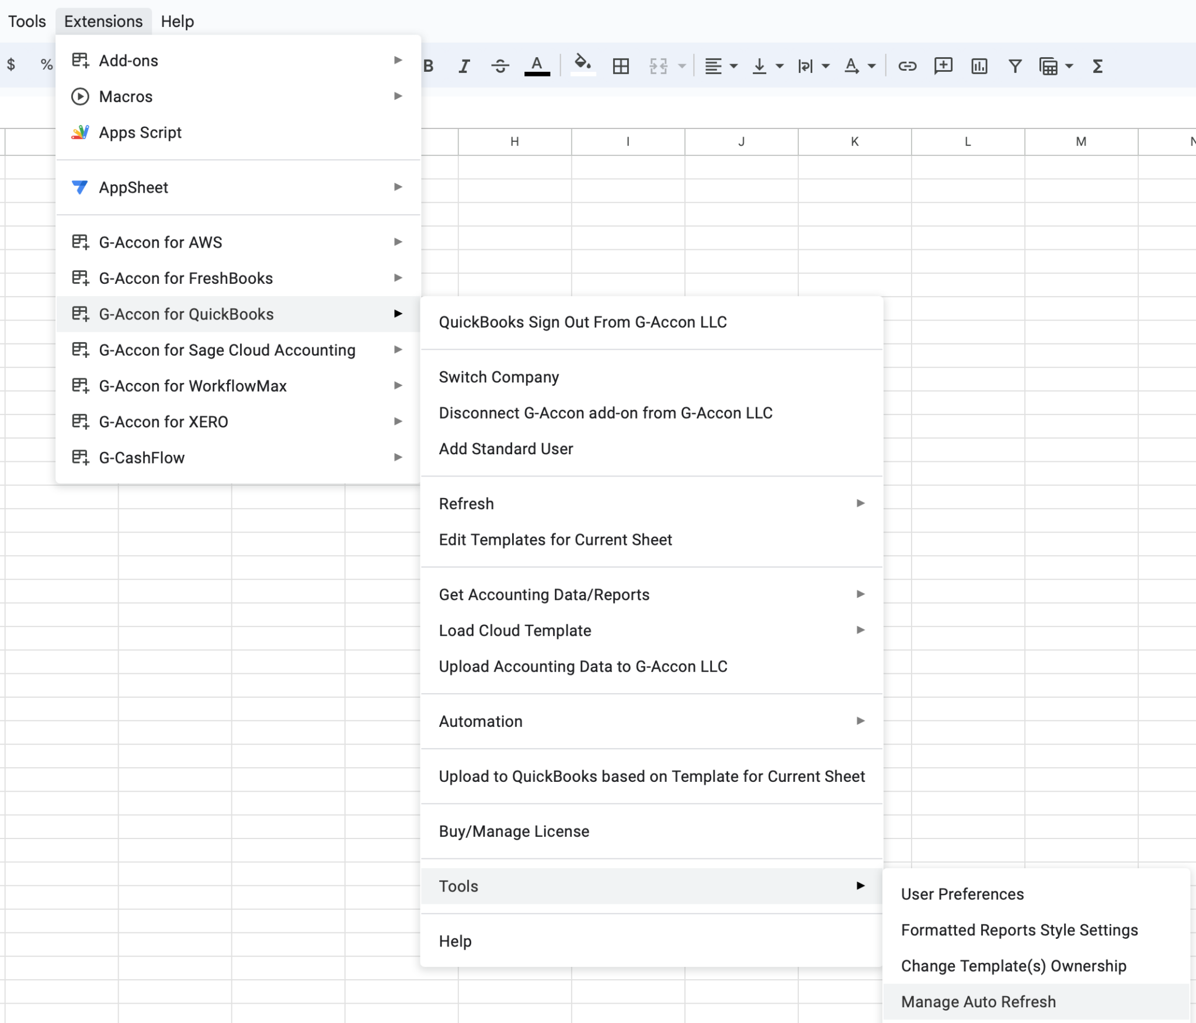Apply strikethrough formatting
The width and height of the screenshot is (1196, 1023).
tap(500, 67)
